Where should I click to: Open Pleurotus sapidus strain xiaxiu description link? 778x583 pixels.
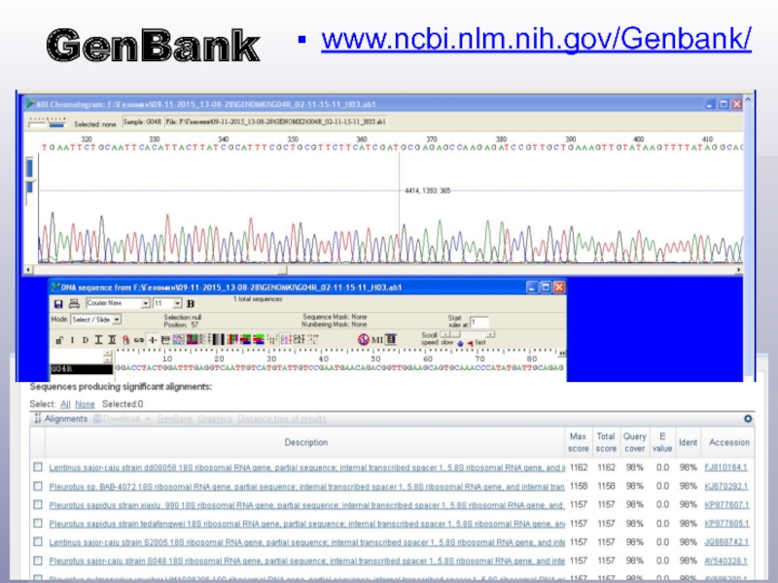tap(306, 505)
